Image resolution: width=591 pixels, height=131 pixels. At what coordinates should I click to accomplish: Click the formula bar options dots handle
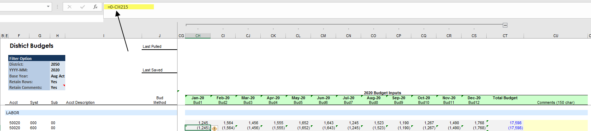(x=57, y=7)
